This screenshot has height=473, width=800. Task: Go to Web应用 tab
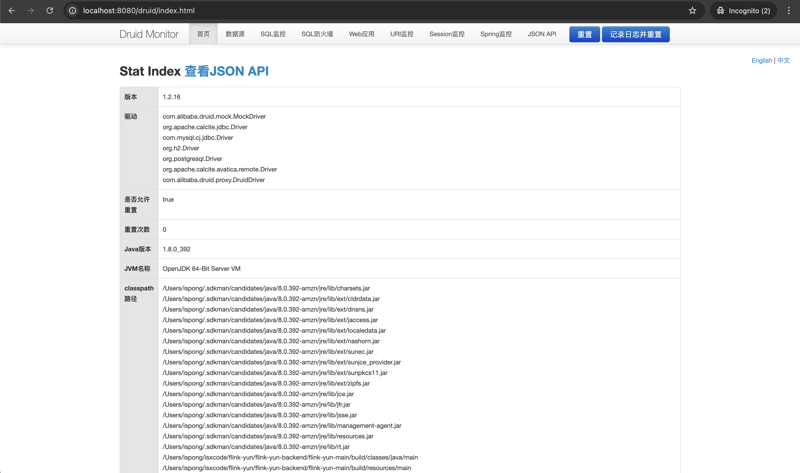pyautogui.click(x=361, y=34)
